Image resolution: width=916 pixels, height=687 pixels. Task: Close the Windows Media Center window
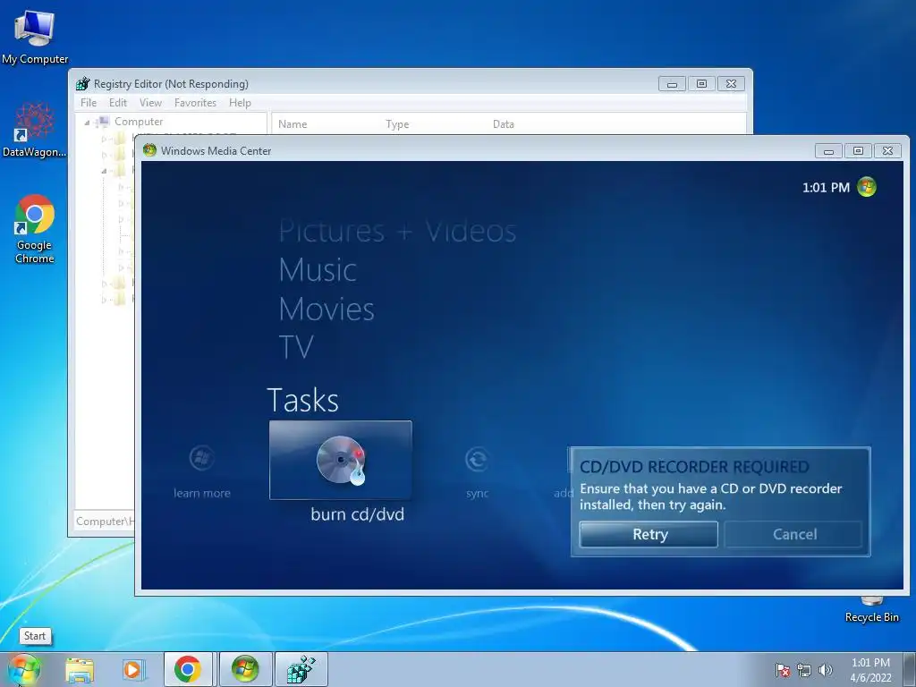(x=888, y=150)
